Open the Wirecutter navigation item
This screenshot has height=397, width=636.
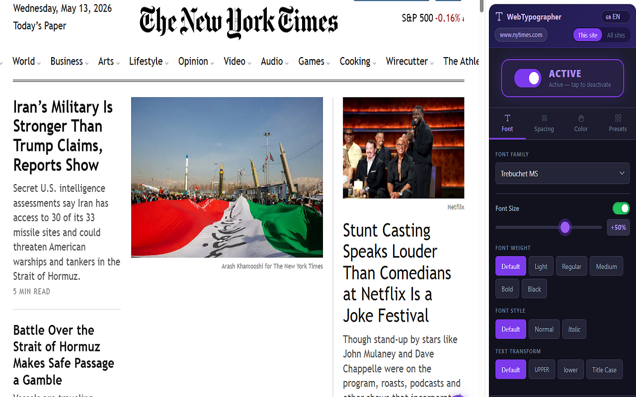tap(407, 61)
